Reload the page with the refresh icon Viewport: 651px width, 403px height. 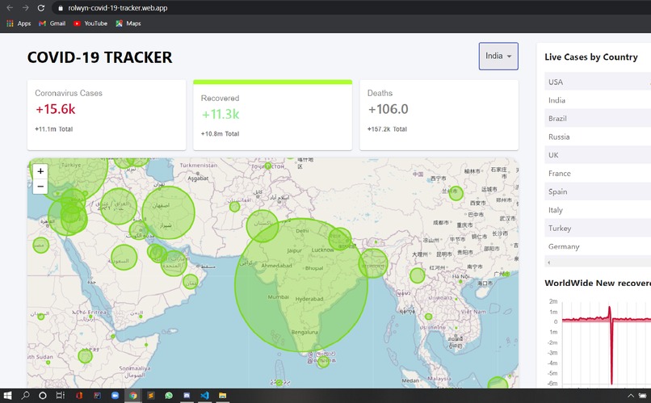click(x=40, y=8)
